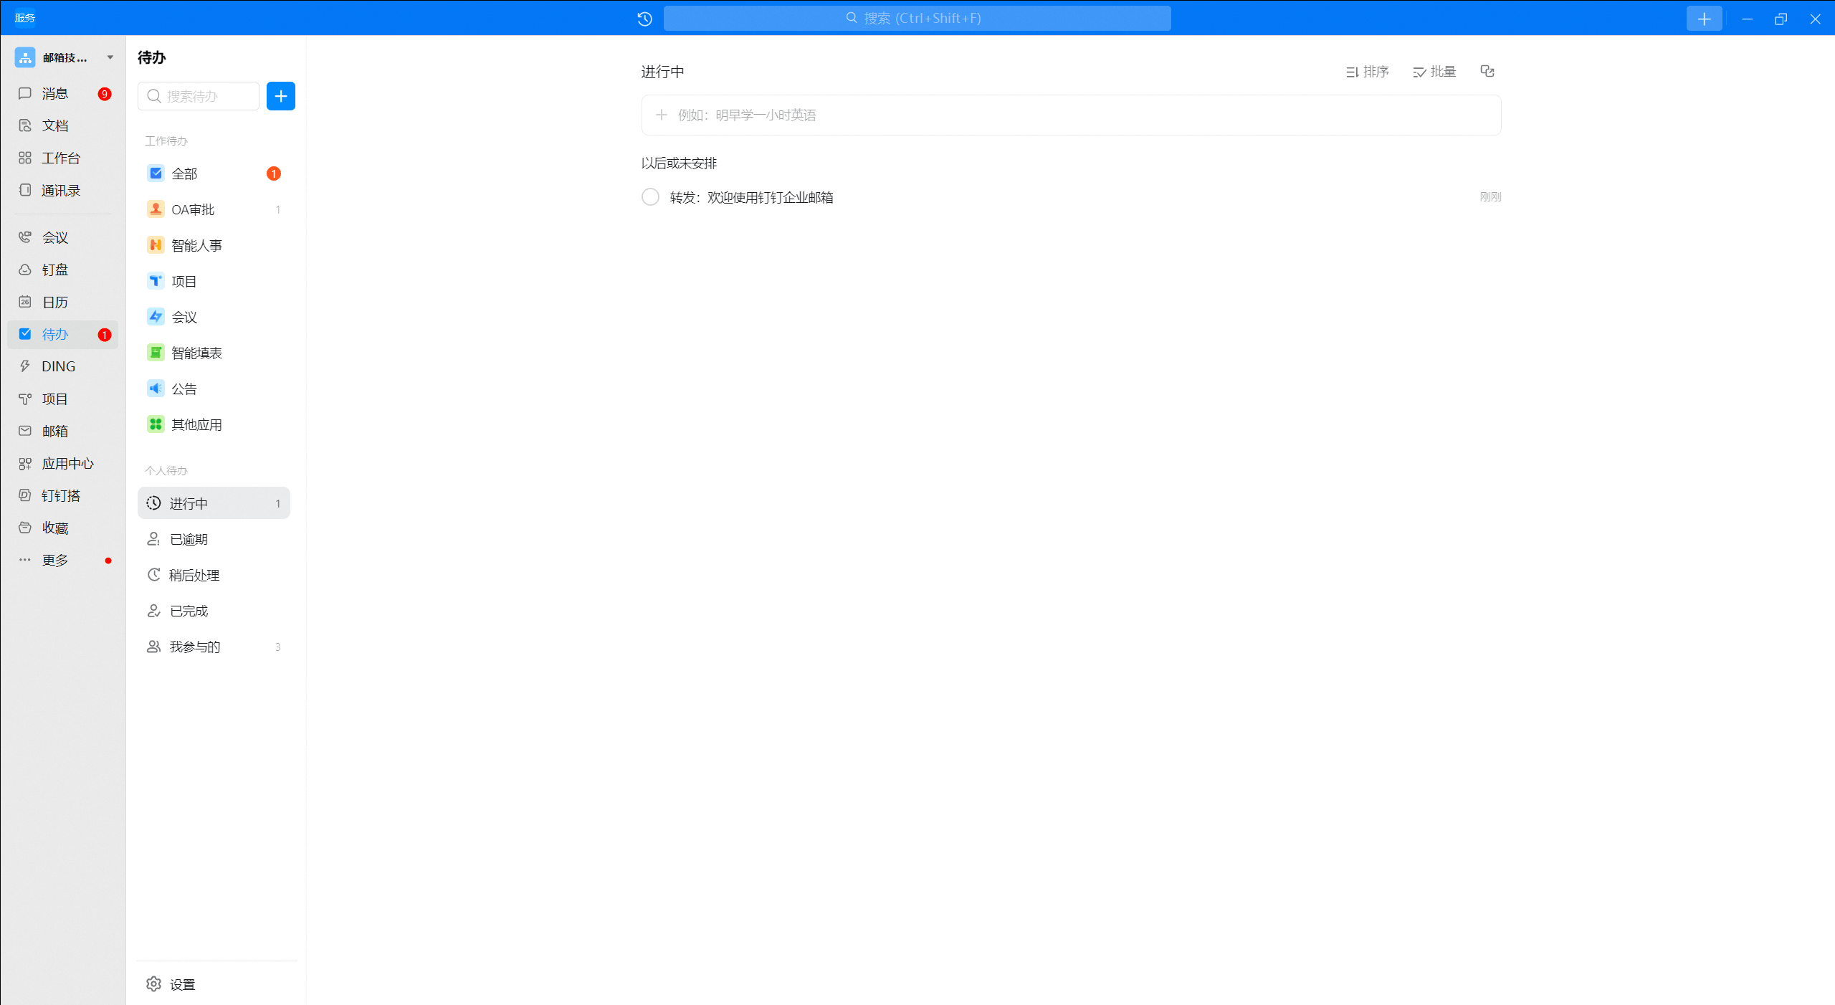This screenshot has height=1005, width=1835.
Task: Mark 转发：欢迎使用钉钉企业邮箱 as complete
Action: [650, 197]
